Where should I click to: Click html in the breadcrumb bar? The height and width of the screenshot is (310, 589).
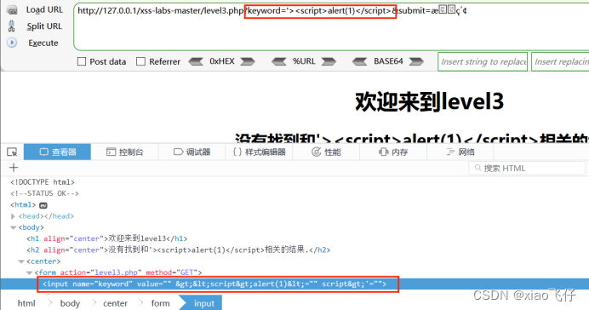(26, 303)
